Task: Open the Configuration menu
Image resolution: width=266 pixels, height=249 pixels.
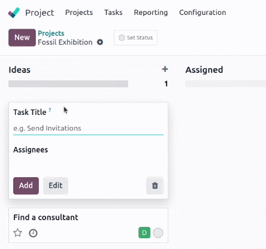Action: click(x=202, y=13)
